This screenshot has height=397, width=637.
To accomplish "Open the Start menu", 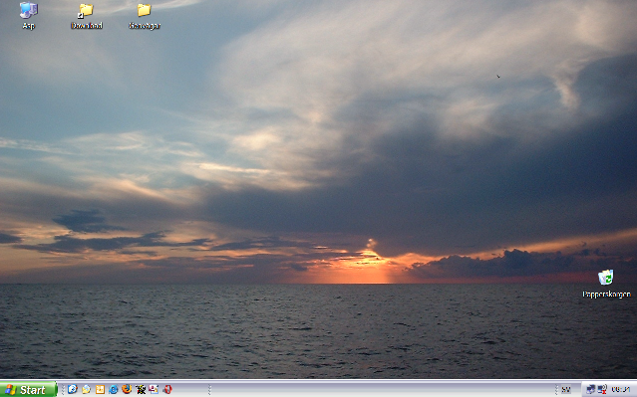I will click(29, 390).
